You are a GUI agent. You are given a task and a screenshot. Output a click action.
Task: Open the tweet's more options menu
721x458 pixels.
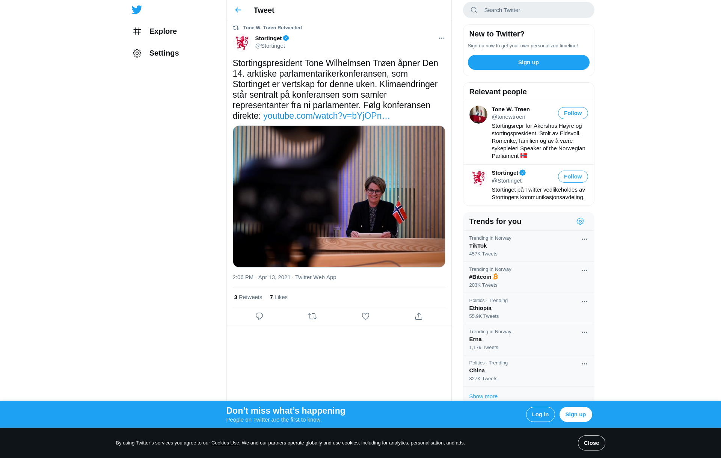click(x=442, y=38)
